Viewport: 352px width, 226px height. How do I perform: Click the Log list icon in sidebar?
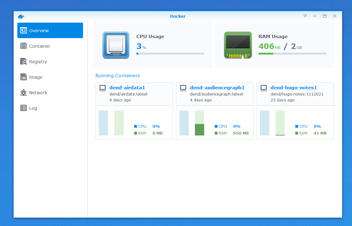[x=23, y=108]
